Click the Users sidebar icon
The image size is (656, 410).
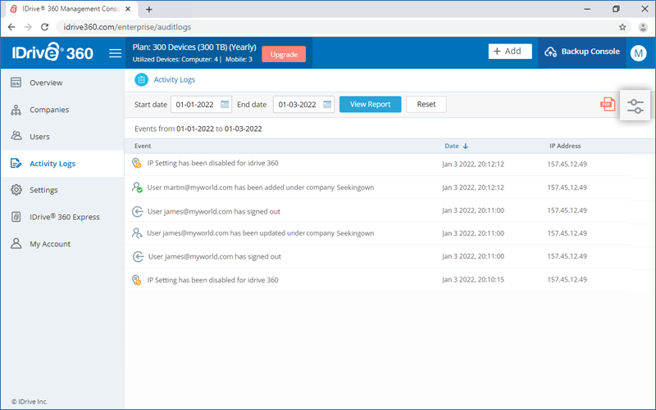point(16,136)
